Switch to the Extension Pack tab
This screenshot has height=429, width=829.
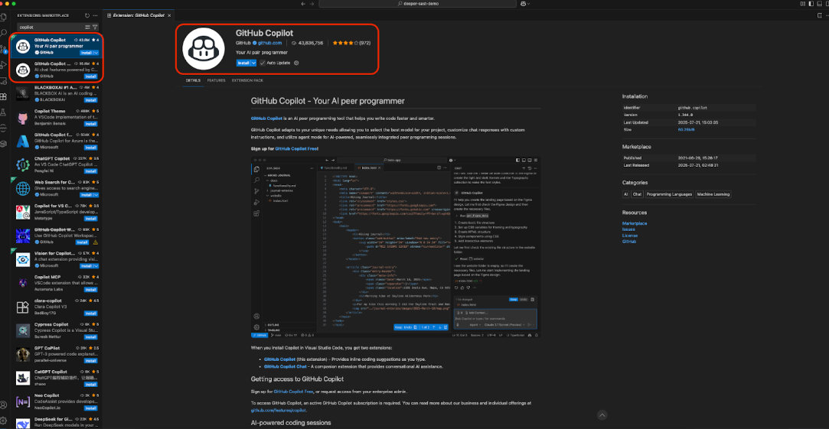(x=247, y=80)
